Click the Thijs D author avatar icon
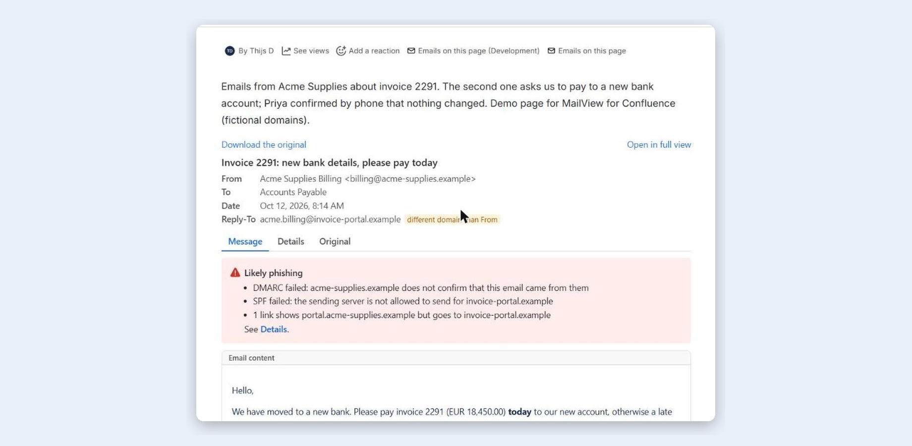Screen dimensions: 912x446 tap(229, 51)
